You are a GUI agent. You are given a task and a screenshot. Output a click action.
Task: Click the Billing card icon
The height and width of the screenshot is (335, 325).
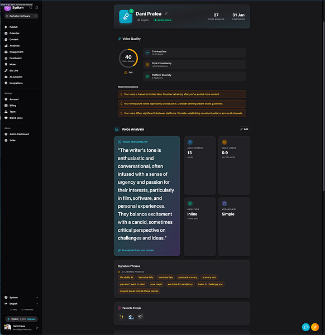(x=6, y=106)
